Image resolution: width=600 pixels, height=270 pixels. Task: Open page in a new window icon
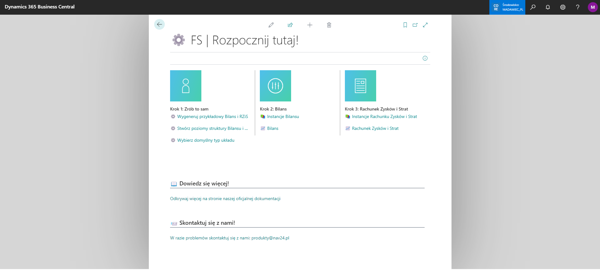tap(415, 25)
